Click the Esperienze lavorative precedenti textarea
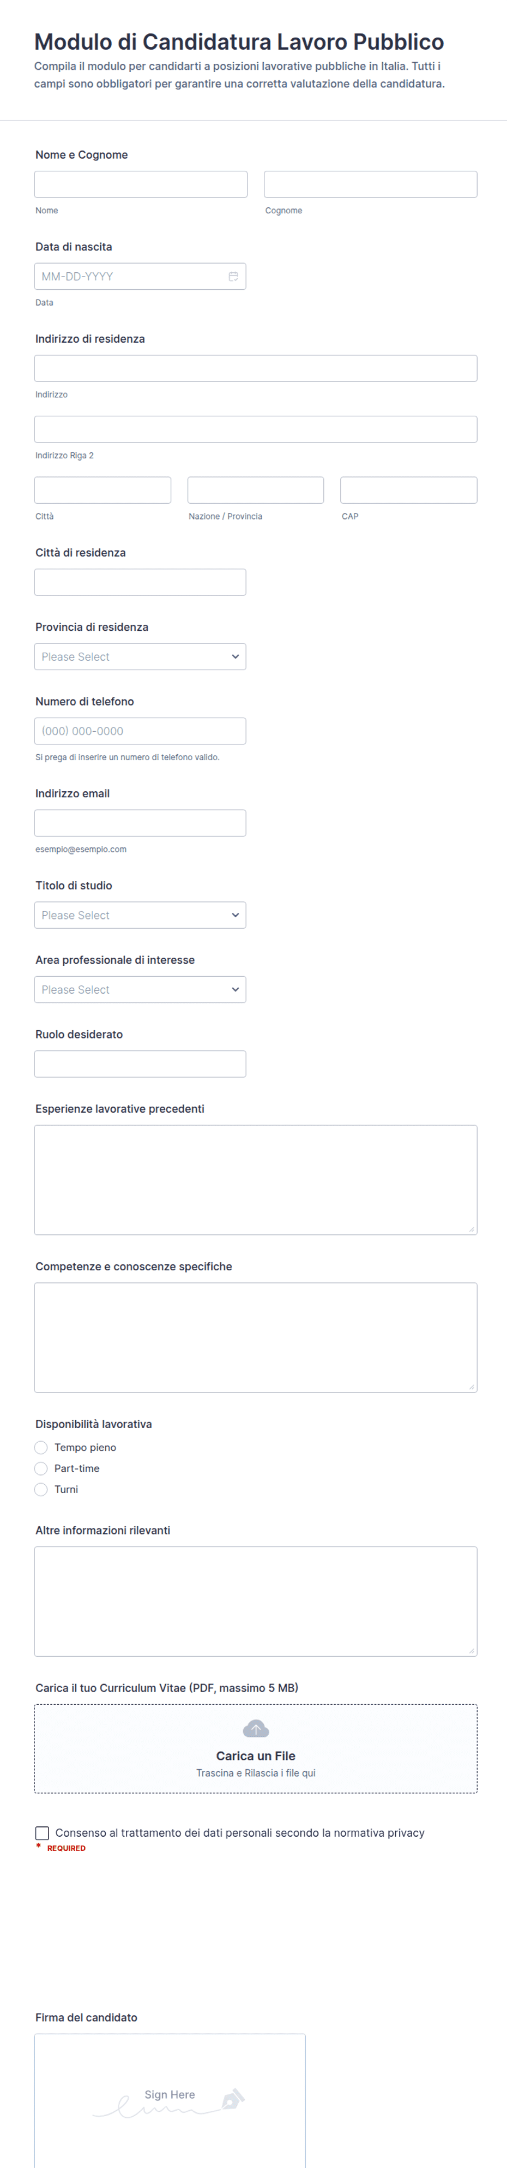This screenshot has height=2168, width=507. (256, 1180)
